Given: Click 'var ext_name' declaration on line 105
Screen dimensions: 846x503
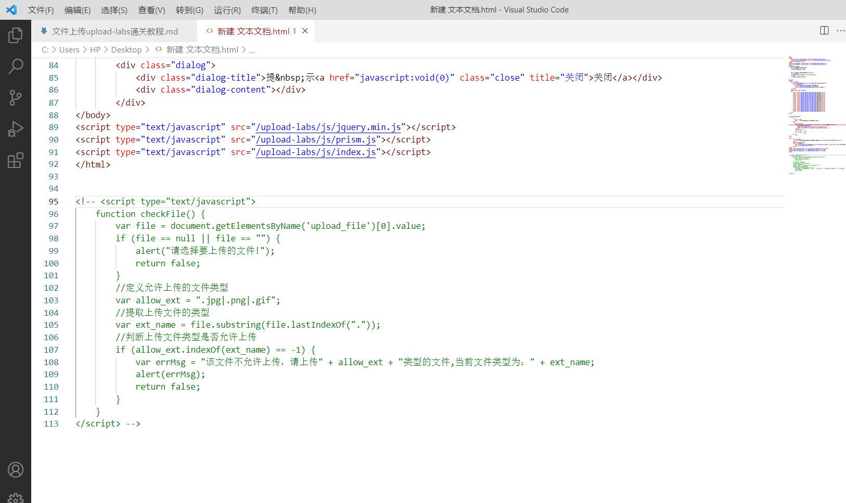Looking at the screenshot, I should pyautogui.click(x=146, y=325).
